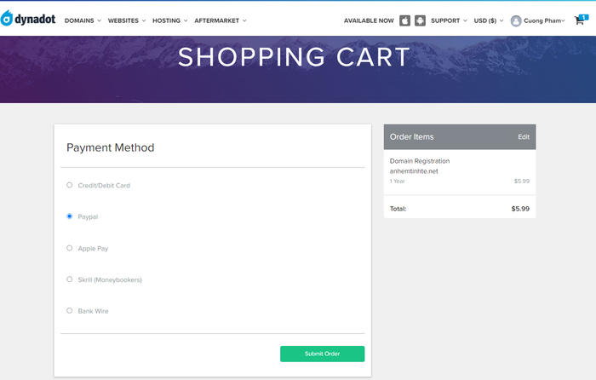Choose Apple Pay as payment method
Screen dimensions: 596x380
coord(70,248)
